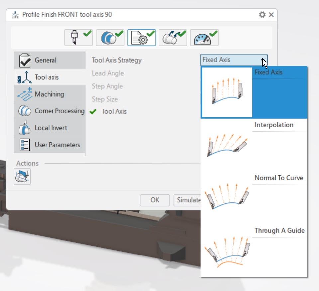Click the dialog title bar app icon
This screenshot has width=319, height=291.
tap(15, 15)
